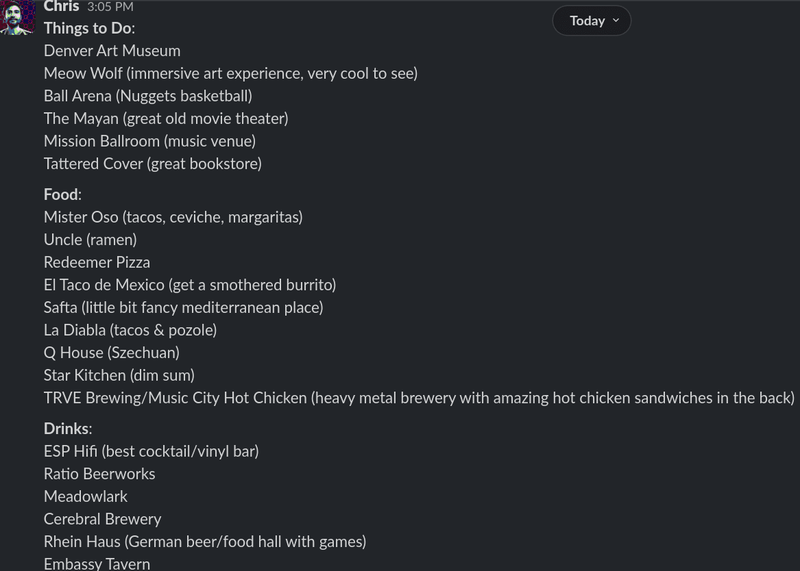This screenshot has height=571, width=800.
Task: Open the Chris sender name profile
Action: click(61, 7)
